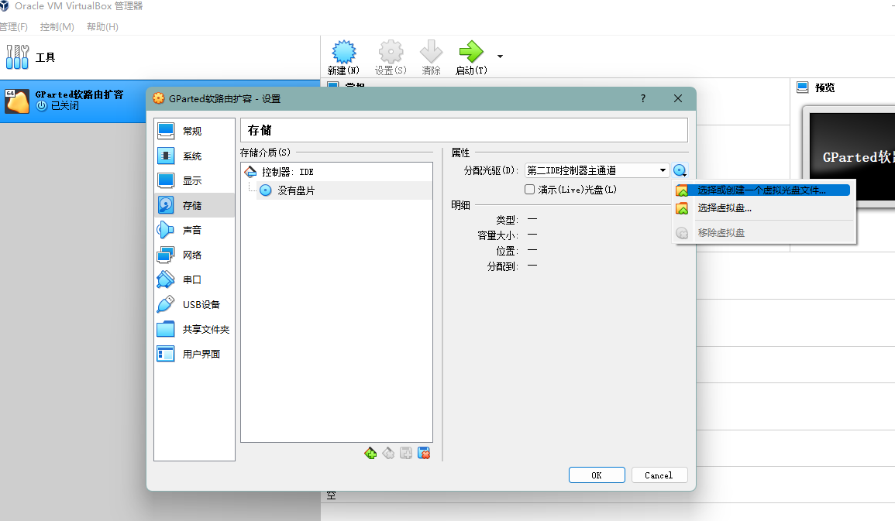Click the 容量大小: label text
The height and width of the screenshot is (521, 895).
497,235
